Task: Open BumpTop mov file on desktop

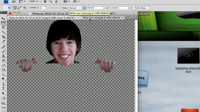Action: [x=188, y=56]
